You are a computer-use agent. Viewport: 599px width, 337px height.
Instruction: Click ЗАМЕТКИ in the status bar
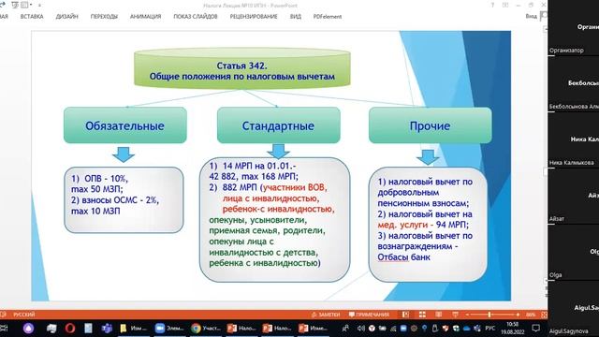326,315
